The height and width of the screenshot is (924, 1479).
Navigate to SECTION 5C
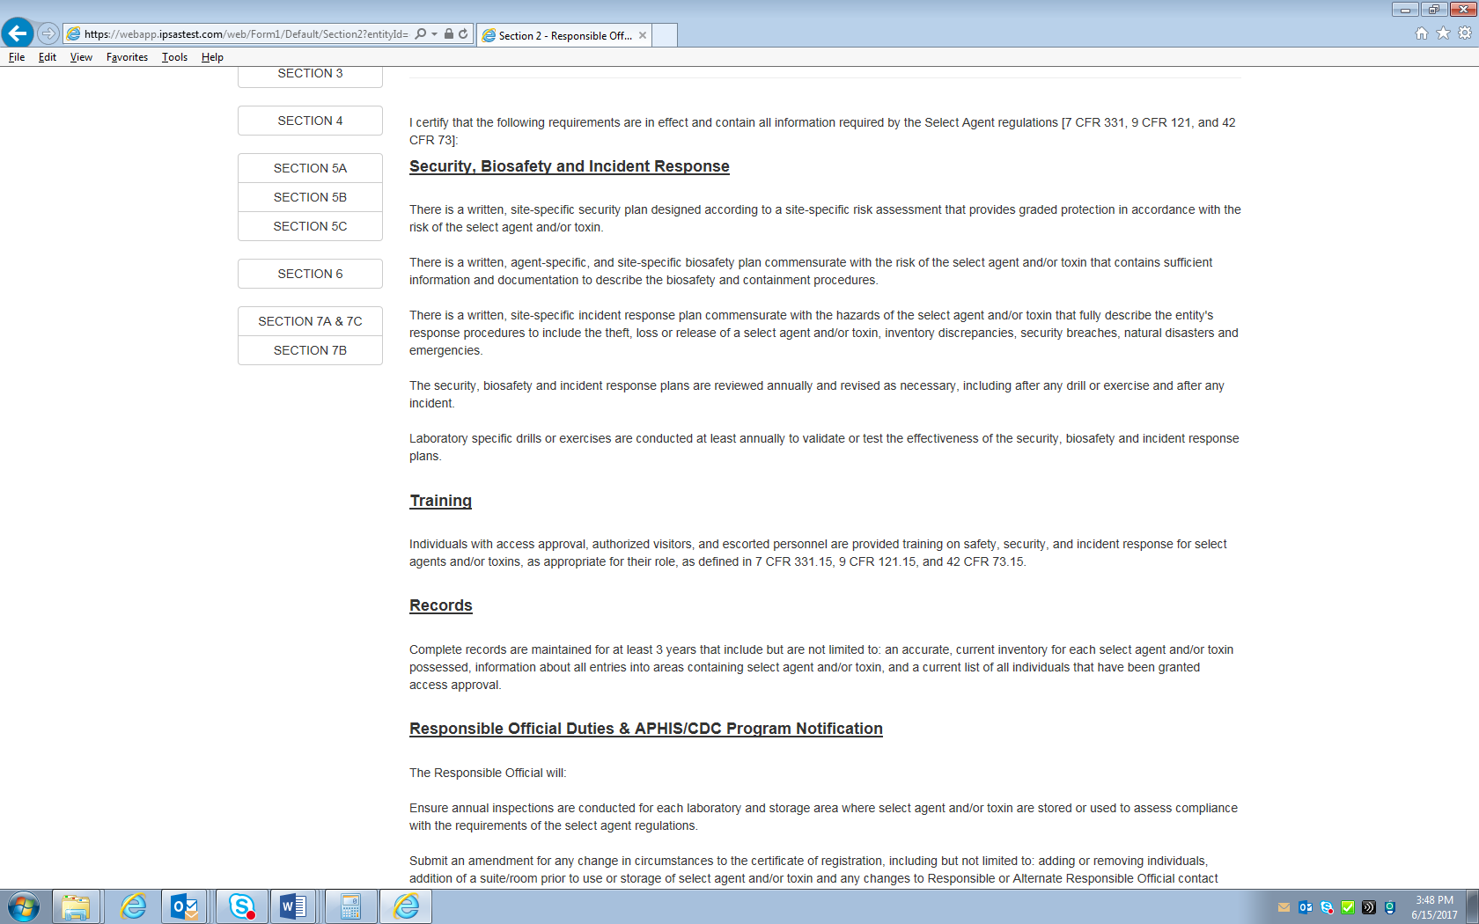pyautogui.click(x=310, y=226)
